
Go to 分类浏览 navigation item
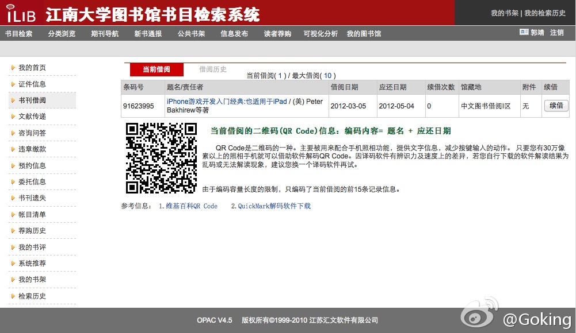coord(62,34)
